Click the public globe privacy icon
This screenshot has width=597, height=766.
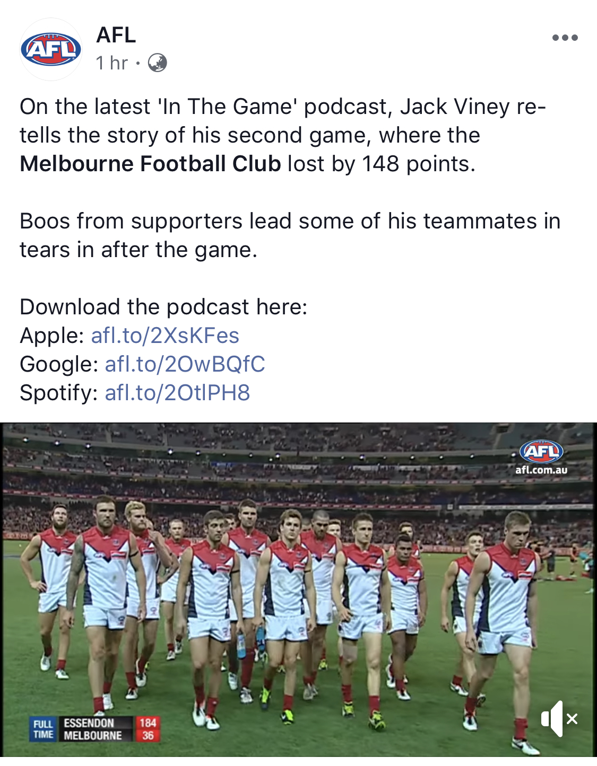point(157,63)
